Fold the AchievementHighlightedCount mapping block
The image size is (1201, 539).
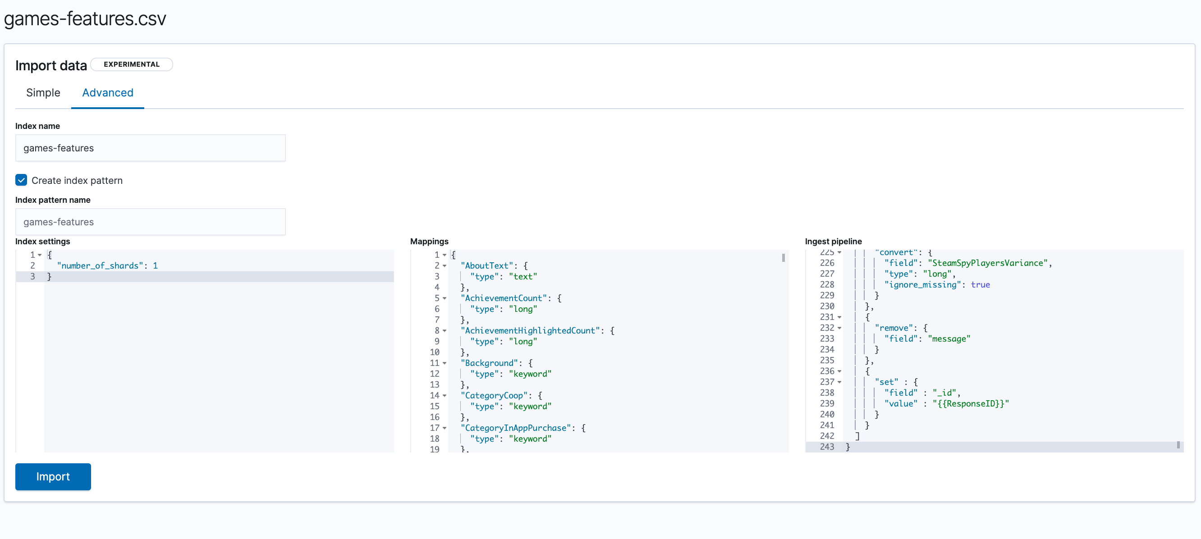(x=445, y=331)
